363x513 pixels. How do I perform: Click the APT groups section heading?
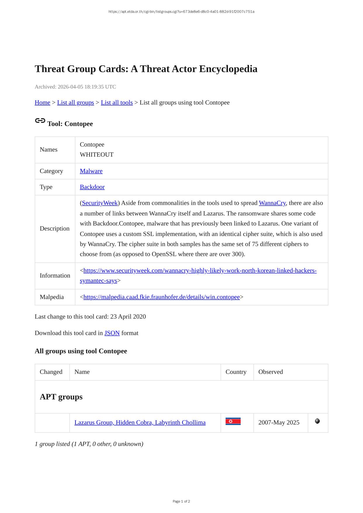(x=61, y=397)
